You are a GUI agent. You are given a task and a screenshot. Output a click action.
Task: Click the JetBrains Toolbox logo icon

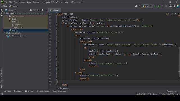pyautogui.click(x=178, y=6)
